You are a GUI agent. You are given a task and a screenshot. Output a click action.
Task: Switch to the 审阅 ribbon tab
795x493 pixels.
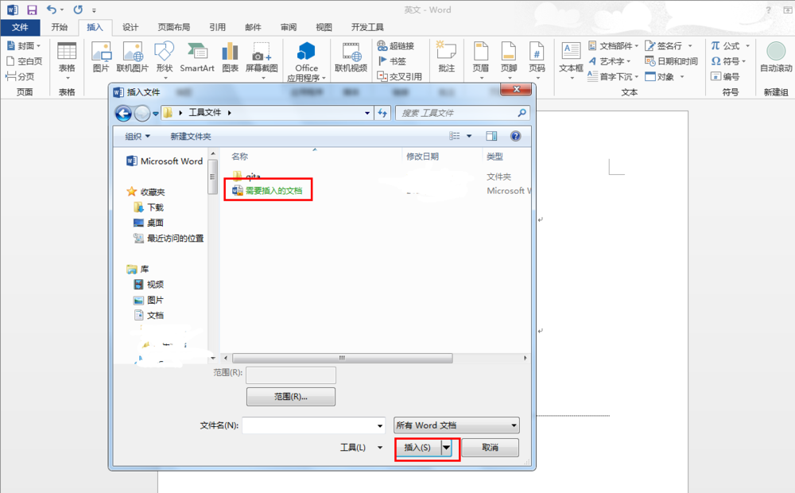pos(288,26)
